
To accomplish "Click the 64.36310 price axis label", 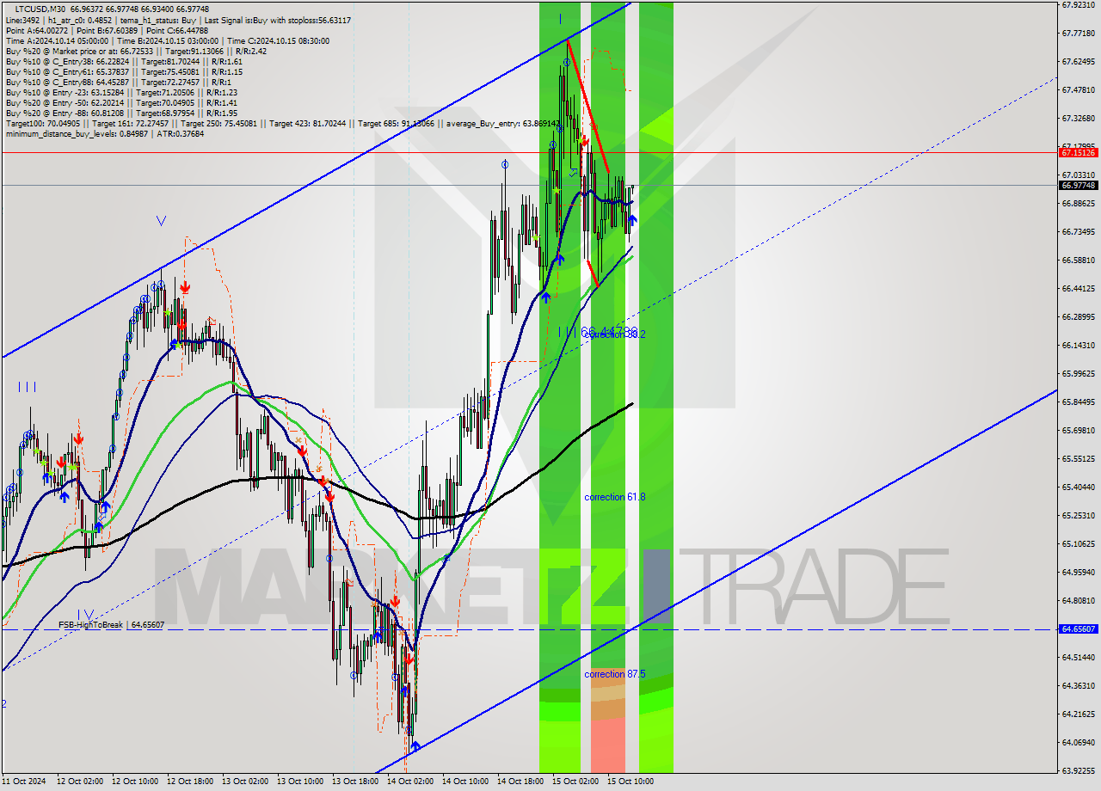I will pos(1079,685).
